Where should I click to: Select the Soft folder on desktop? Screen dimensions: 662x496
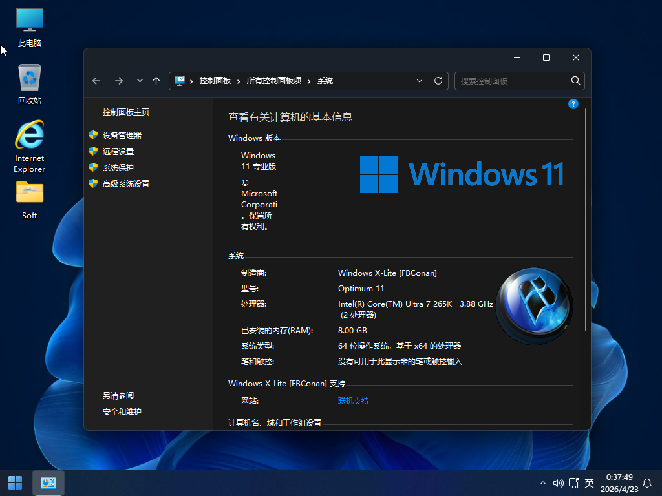30,200
